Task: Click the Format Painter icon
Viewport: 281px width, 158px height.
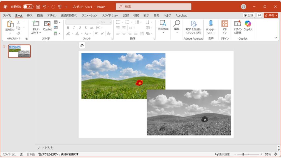Action: point(19,33)
